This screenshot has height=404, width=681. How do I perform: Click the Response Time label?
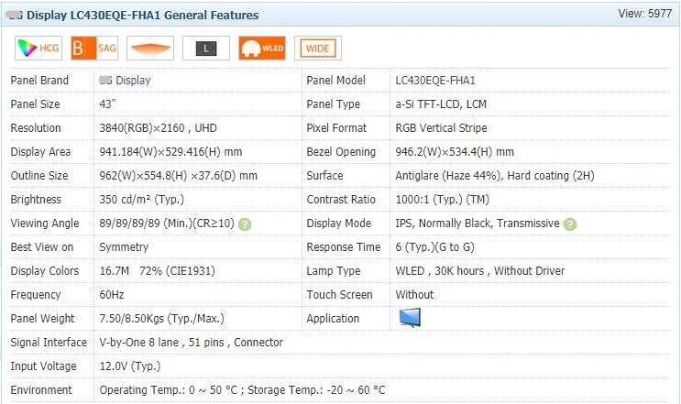(344, 247)
